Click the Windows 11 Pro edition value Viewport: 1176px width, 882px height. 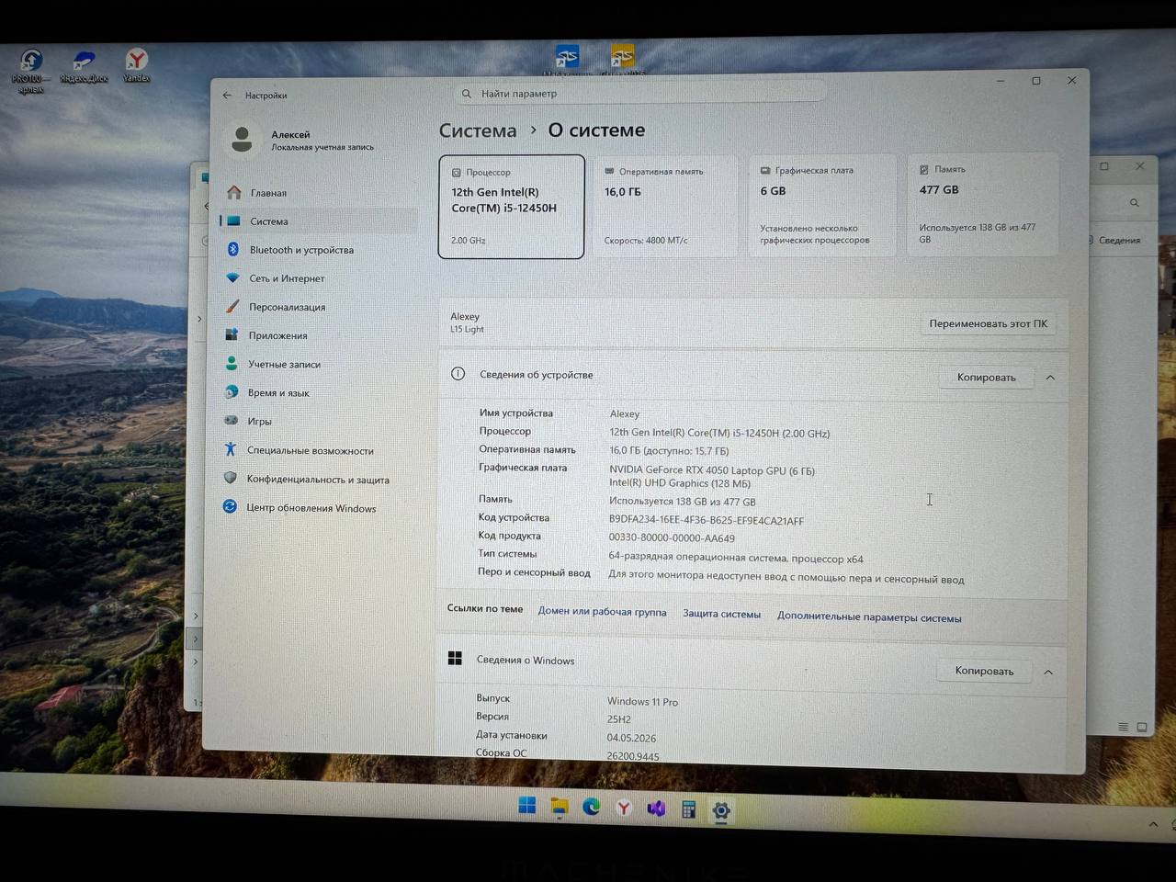pyautogui.click(x=642, y=702)
